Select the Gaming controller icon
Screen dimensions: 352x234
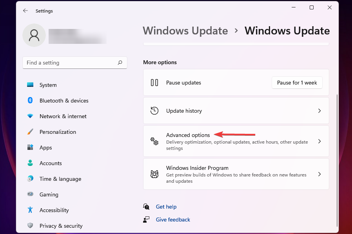click(x=30, y=194)
